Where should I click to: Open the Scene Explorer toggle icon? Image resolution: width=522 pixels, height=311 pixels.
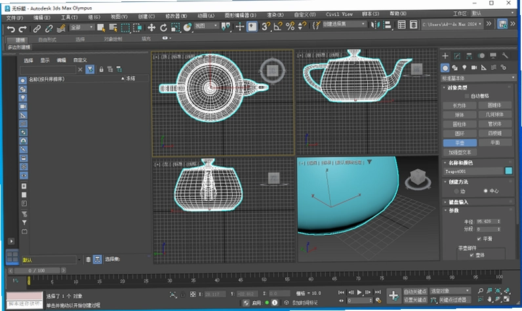tap(402, 25)
